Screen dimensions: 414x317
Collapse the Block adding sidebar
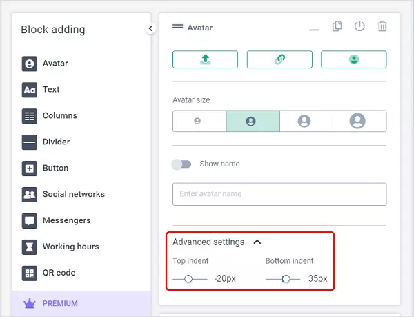(150, 28)
